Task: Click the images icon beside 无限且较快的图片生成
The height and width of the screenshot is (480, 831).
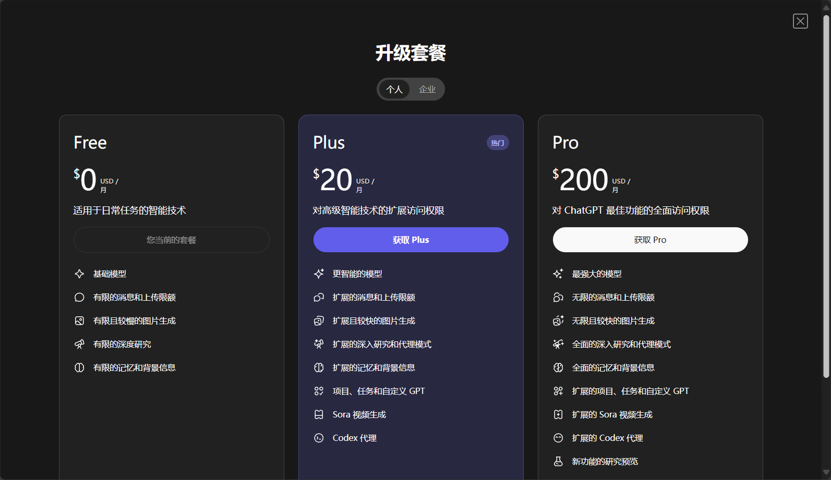Action: click(558, 321)
